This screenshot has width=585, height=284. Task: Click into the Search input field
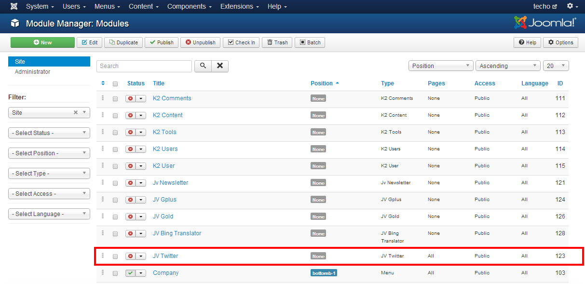coord(144,66)
